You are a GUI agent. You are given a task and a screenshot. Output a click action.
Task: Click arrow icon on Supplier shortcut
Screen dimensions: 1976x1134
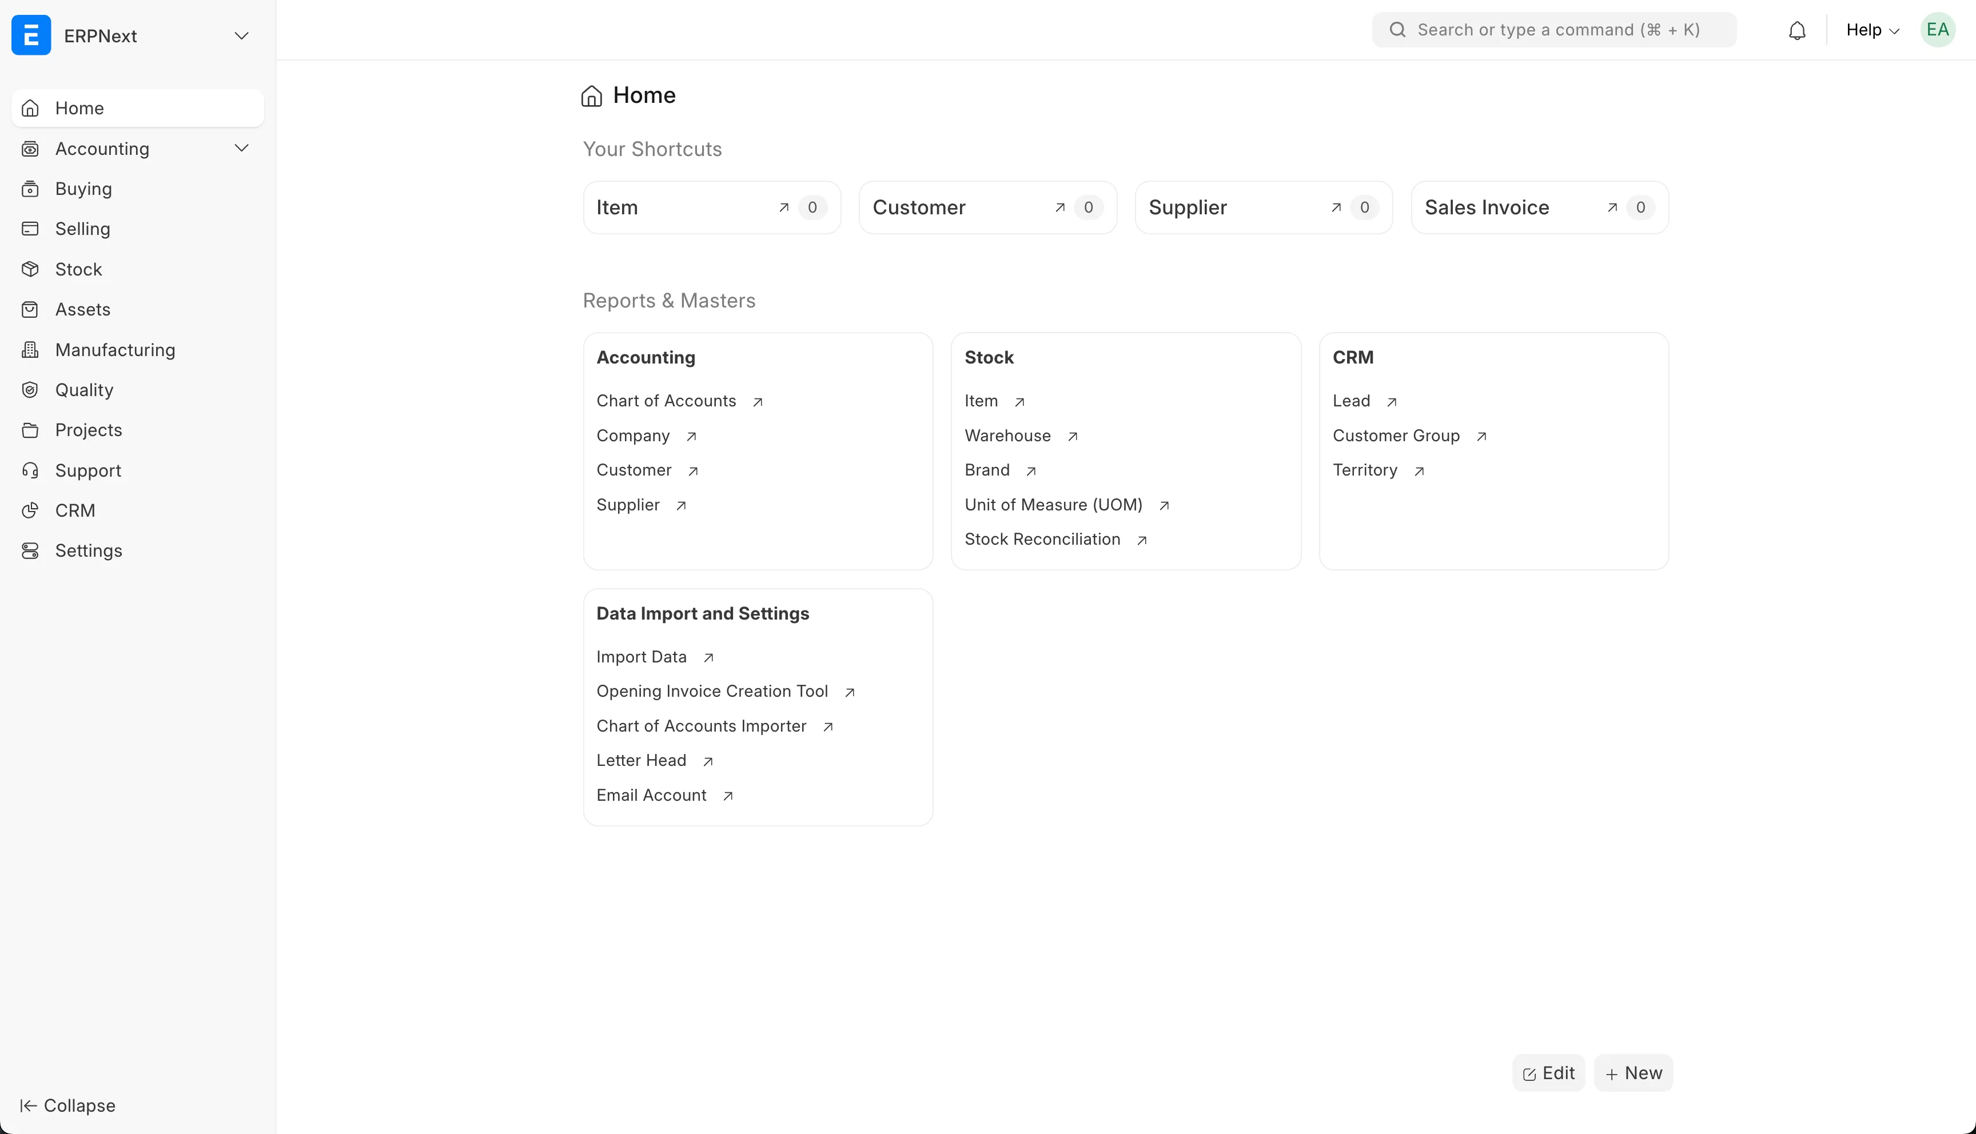[x=1336, y=207]
